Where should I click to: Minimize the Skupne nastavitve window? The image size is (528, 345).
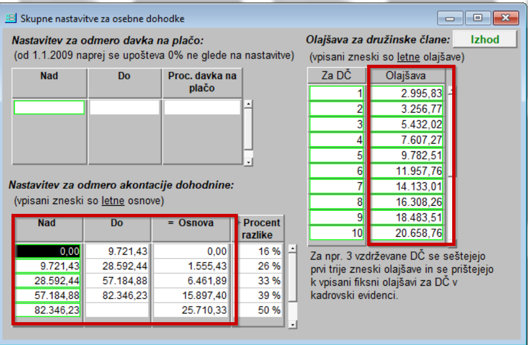click(450, 19)
